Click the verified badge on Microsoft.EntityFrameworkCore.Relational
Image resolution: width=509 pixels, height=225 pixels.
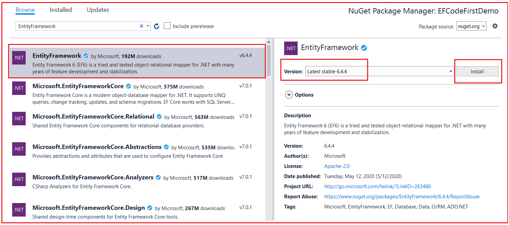(x=159, y=116)
